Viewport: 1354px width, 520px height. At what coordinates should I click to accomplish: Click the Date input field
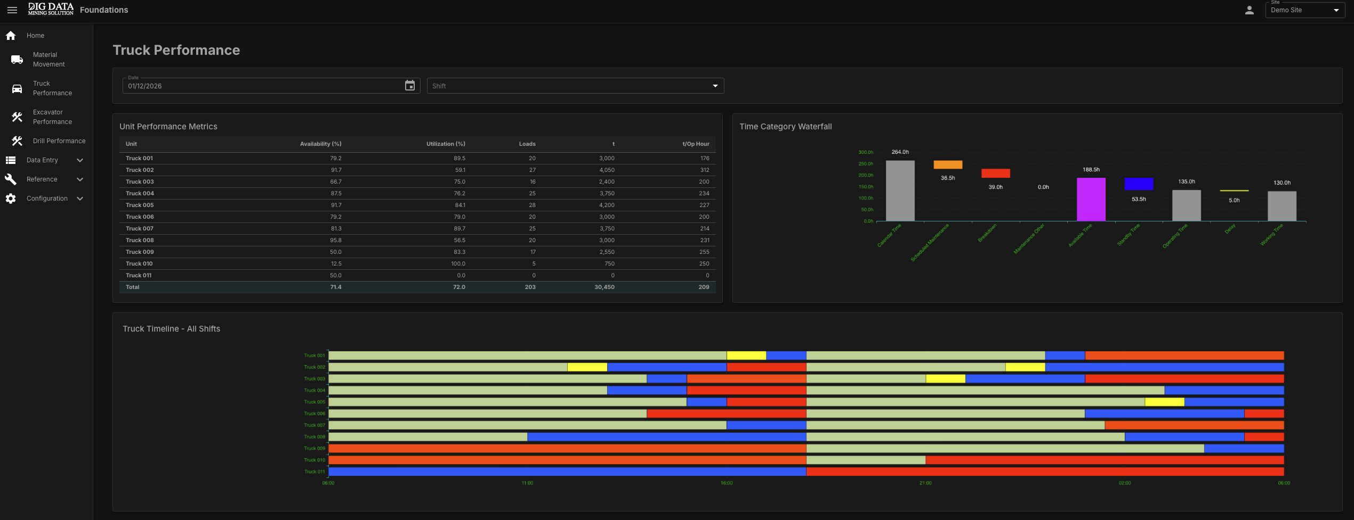pyautogui.click(x=264, y=86)
